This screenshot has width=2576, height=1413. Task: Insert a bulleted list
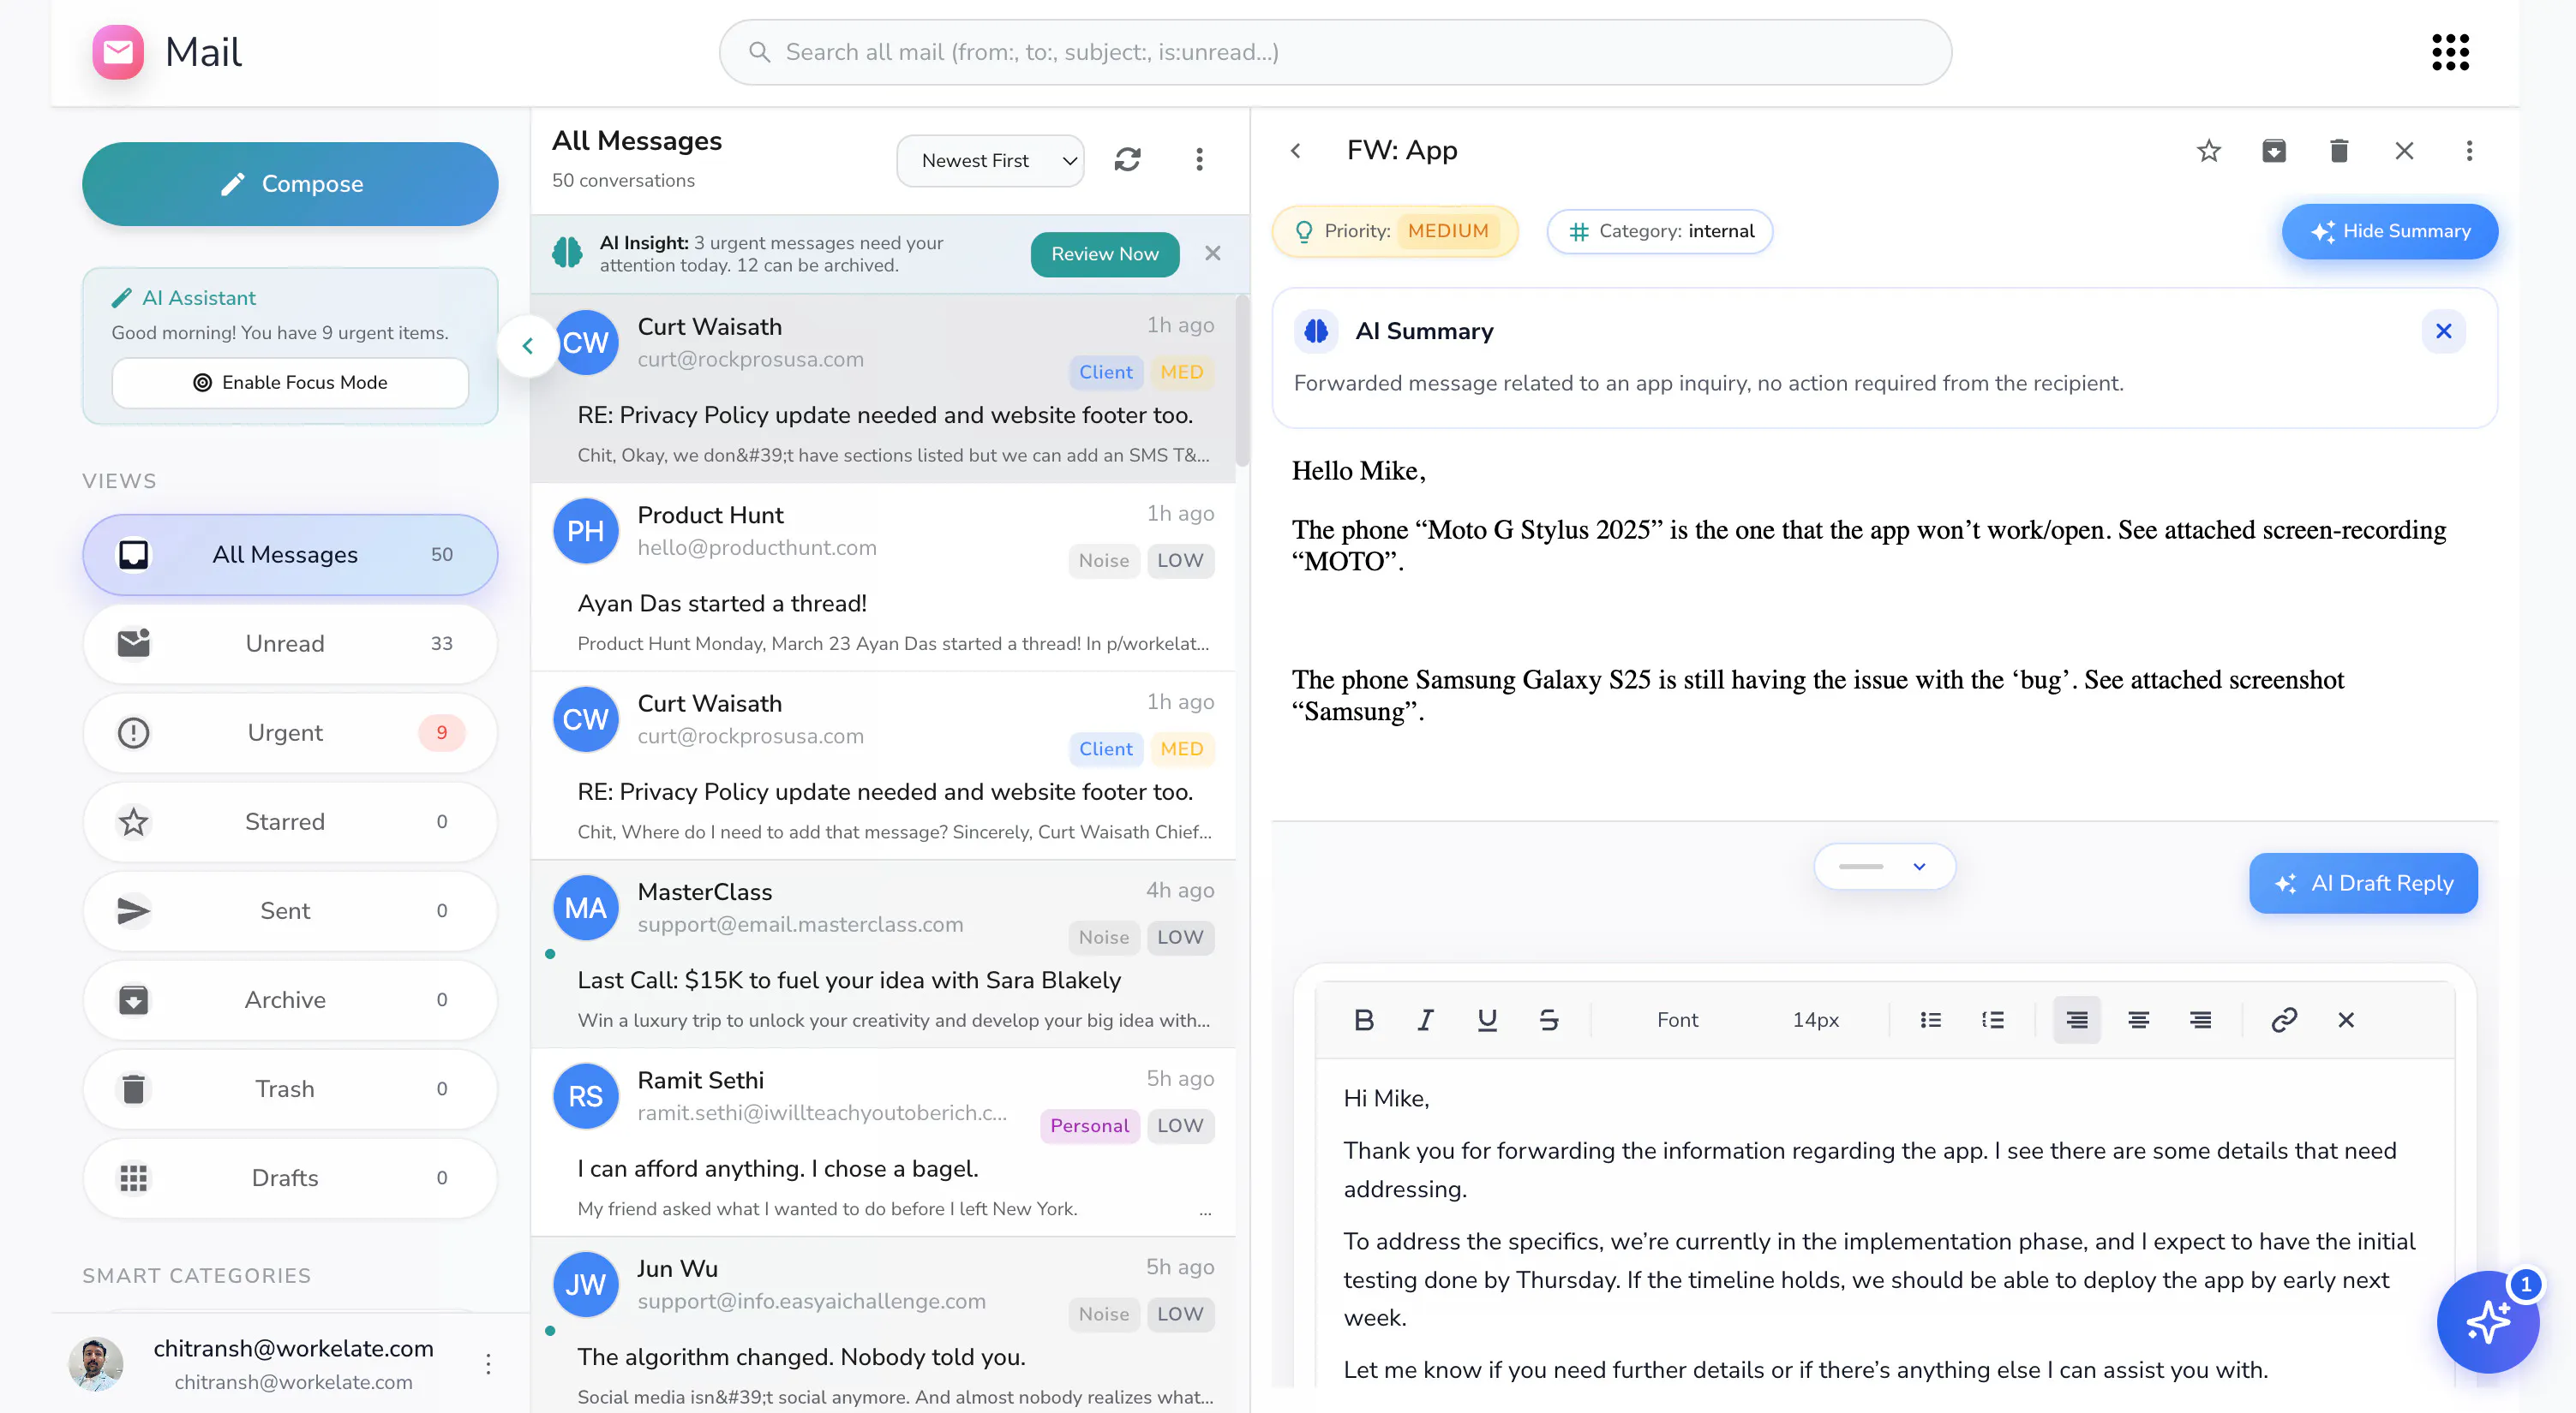(1930, 1019)
